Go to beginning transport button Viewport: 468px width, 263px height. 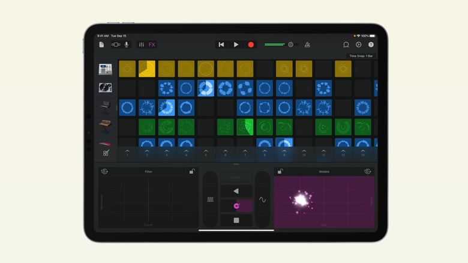221,44
